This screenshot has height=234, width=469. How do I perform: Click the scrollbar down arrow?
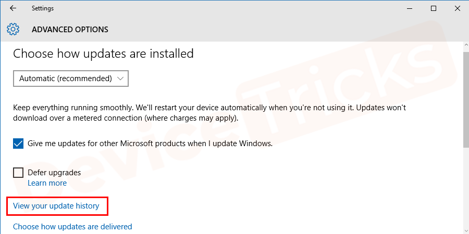click(x=465, y=229)
